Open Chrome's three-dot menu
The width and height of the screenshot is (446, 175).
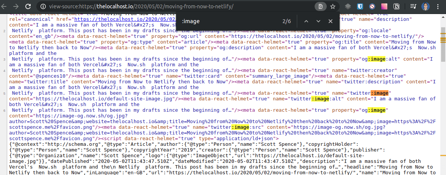(x=438, y=6)
